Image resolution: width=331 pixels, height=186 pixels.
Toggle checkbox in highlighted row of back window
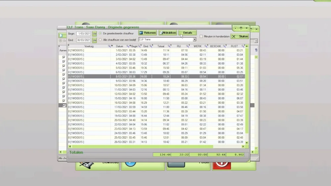coord(64,105)
